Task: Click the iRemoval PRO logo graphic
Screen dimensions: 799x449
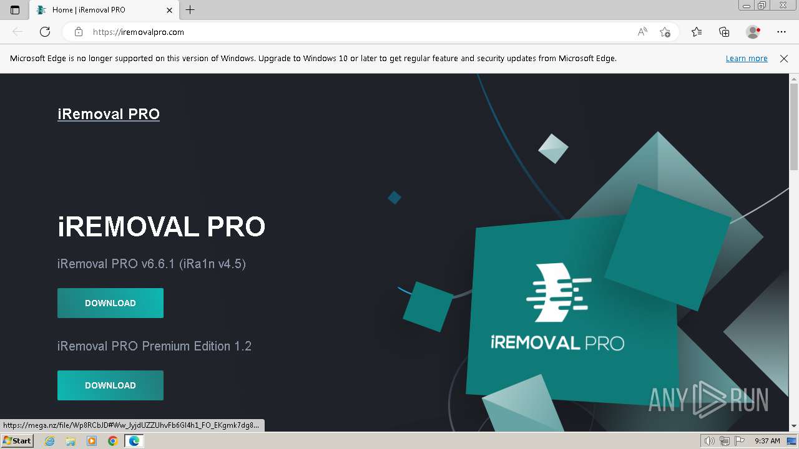Action: tap(557, 307)
